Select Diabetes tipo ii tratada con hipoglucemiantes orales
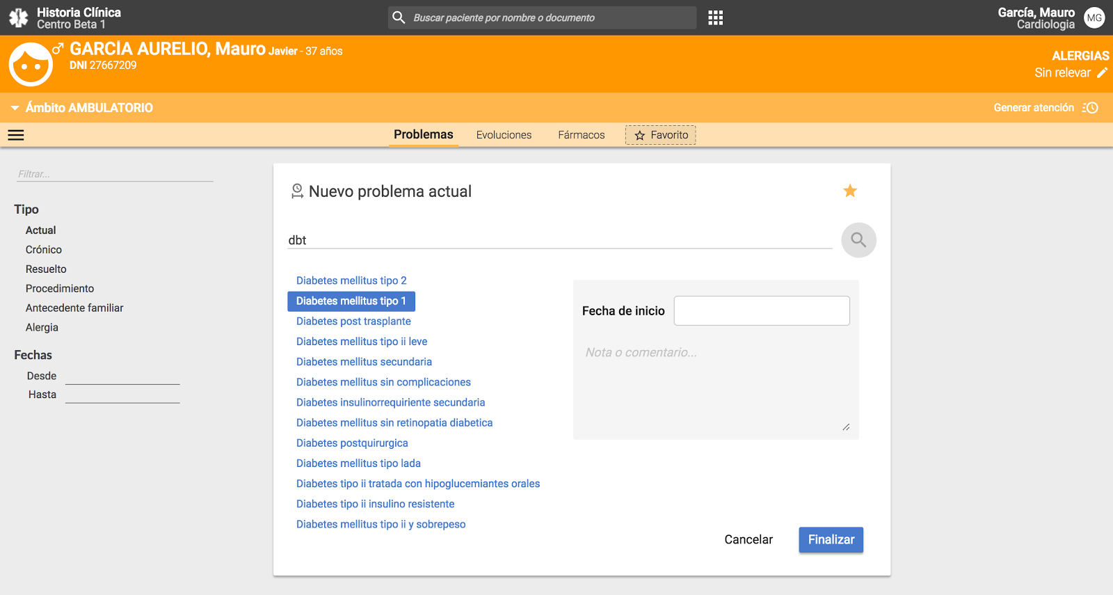Image resolution: width=1113 pixels, height=595 pixels. point(418,484)
